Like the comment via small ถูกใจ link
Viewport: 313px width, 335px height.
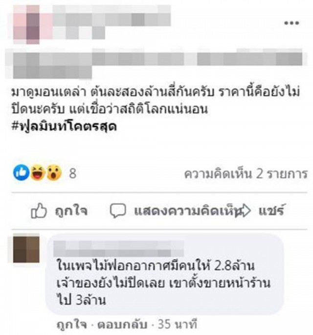[72, 324]
